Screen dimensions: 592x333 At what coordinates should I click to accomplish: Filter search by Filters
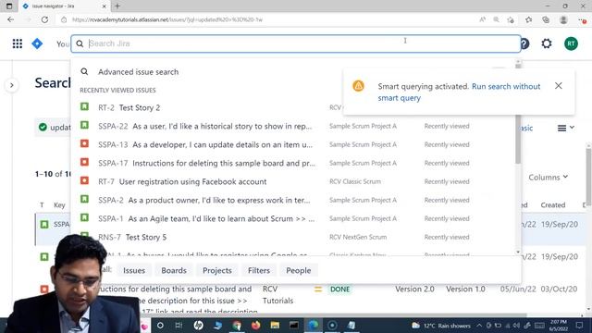point(259,270)
